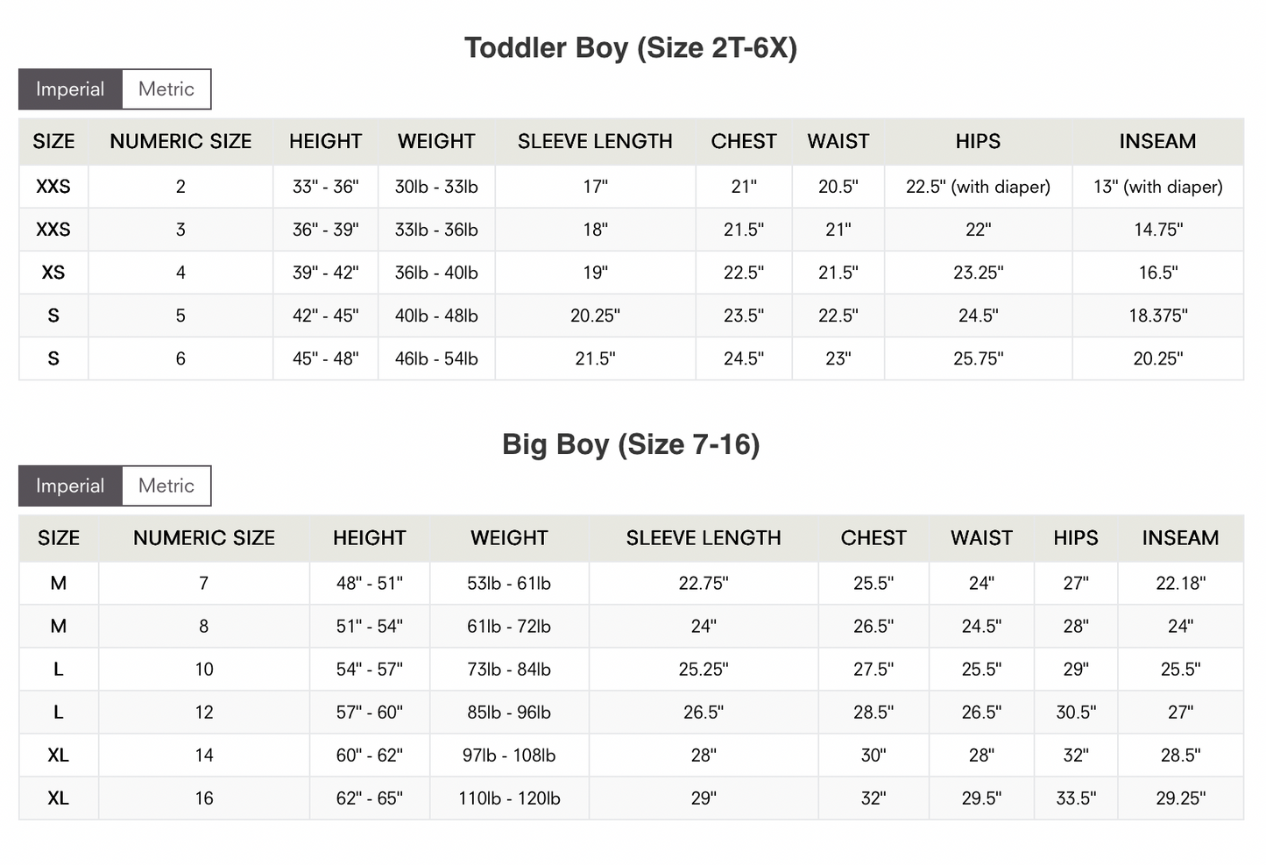Select the 22.5" (with diaper) hips cell
The height and width of the screenshot is (865, 1266).
978,187
